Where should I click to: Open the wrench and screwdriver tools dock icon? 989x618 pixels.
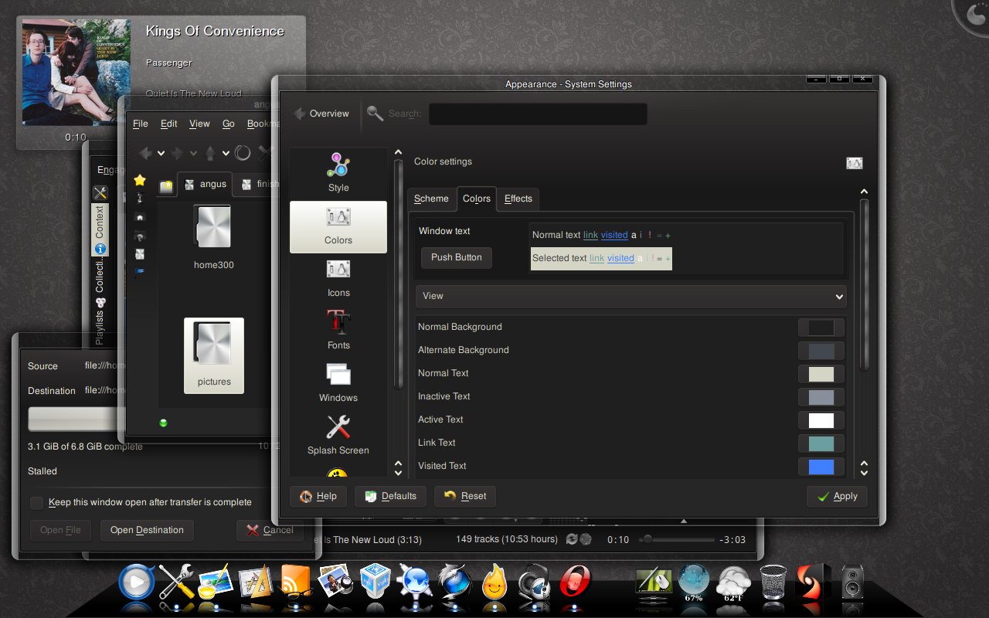click(176, 582)
